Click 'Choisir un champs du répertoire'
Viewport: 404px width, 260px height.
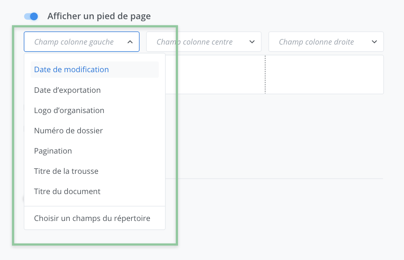click(92, 218)
